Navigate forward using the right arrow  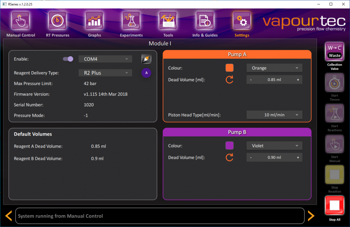pos(311,216)
